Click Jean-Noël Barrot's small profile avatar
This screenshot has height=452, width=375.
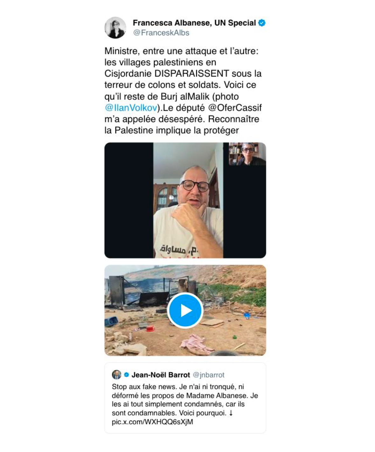pos(116,375)
